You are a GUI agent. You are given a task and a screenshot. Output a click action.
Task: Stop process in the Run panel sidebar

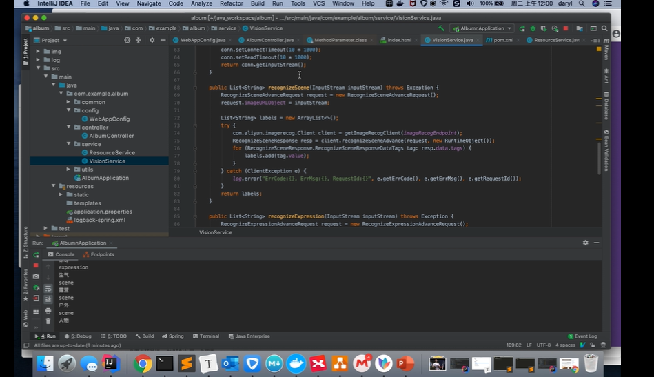tap(37, 265)
